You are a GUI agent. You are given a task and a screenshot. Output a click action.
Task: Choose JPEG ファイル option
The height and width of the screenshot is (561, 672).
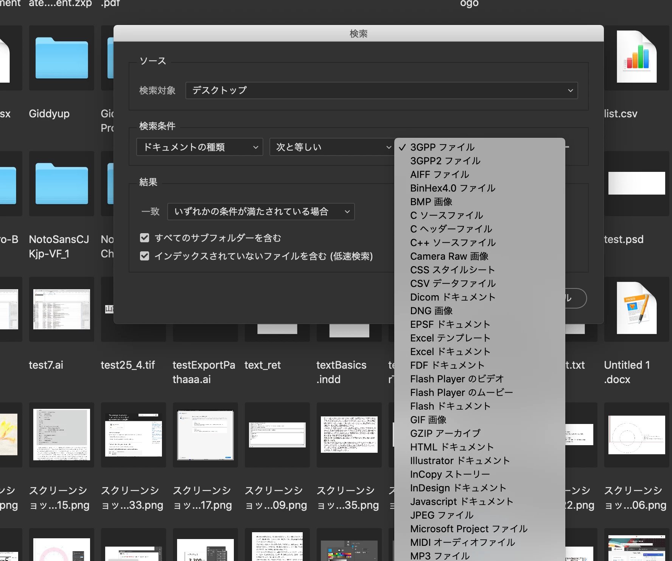coord(480,515)
